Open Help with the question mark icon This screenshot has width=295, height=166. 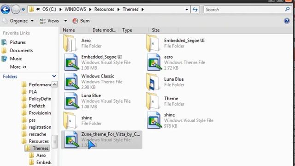(x=287, y=21)
